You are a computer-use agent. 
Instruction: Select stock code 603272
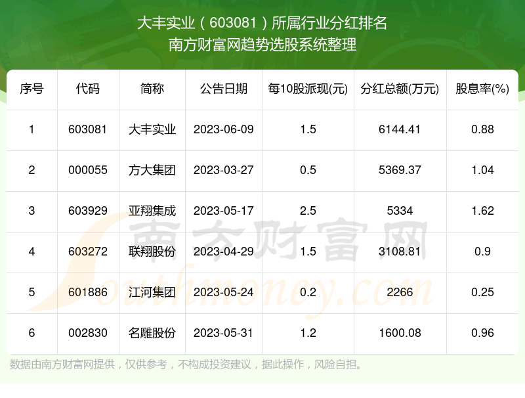point(88,252)
